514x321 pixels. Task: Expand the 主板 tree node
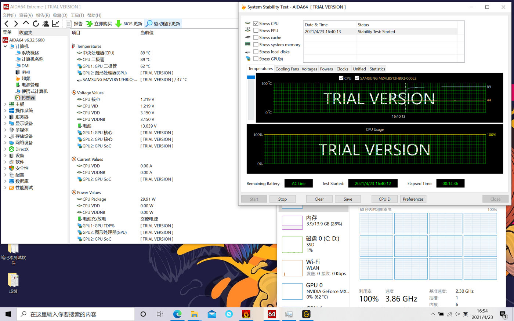(5, 104)
